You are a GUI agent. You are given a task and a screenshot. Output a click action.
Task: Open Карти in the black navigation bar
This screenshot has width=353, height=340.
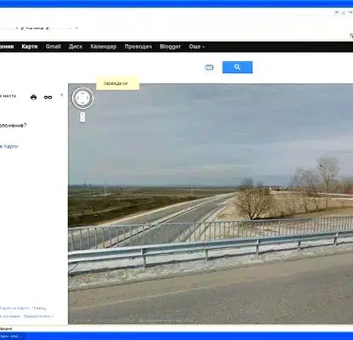tap(30, 47)
